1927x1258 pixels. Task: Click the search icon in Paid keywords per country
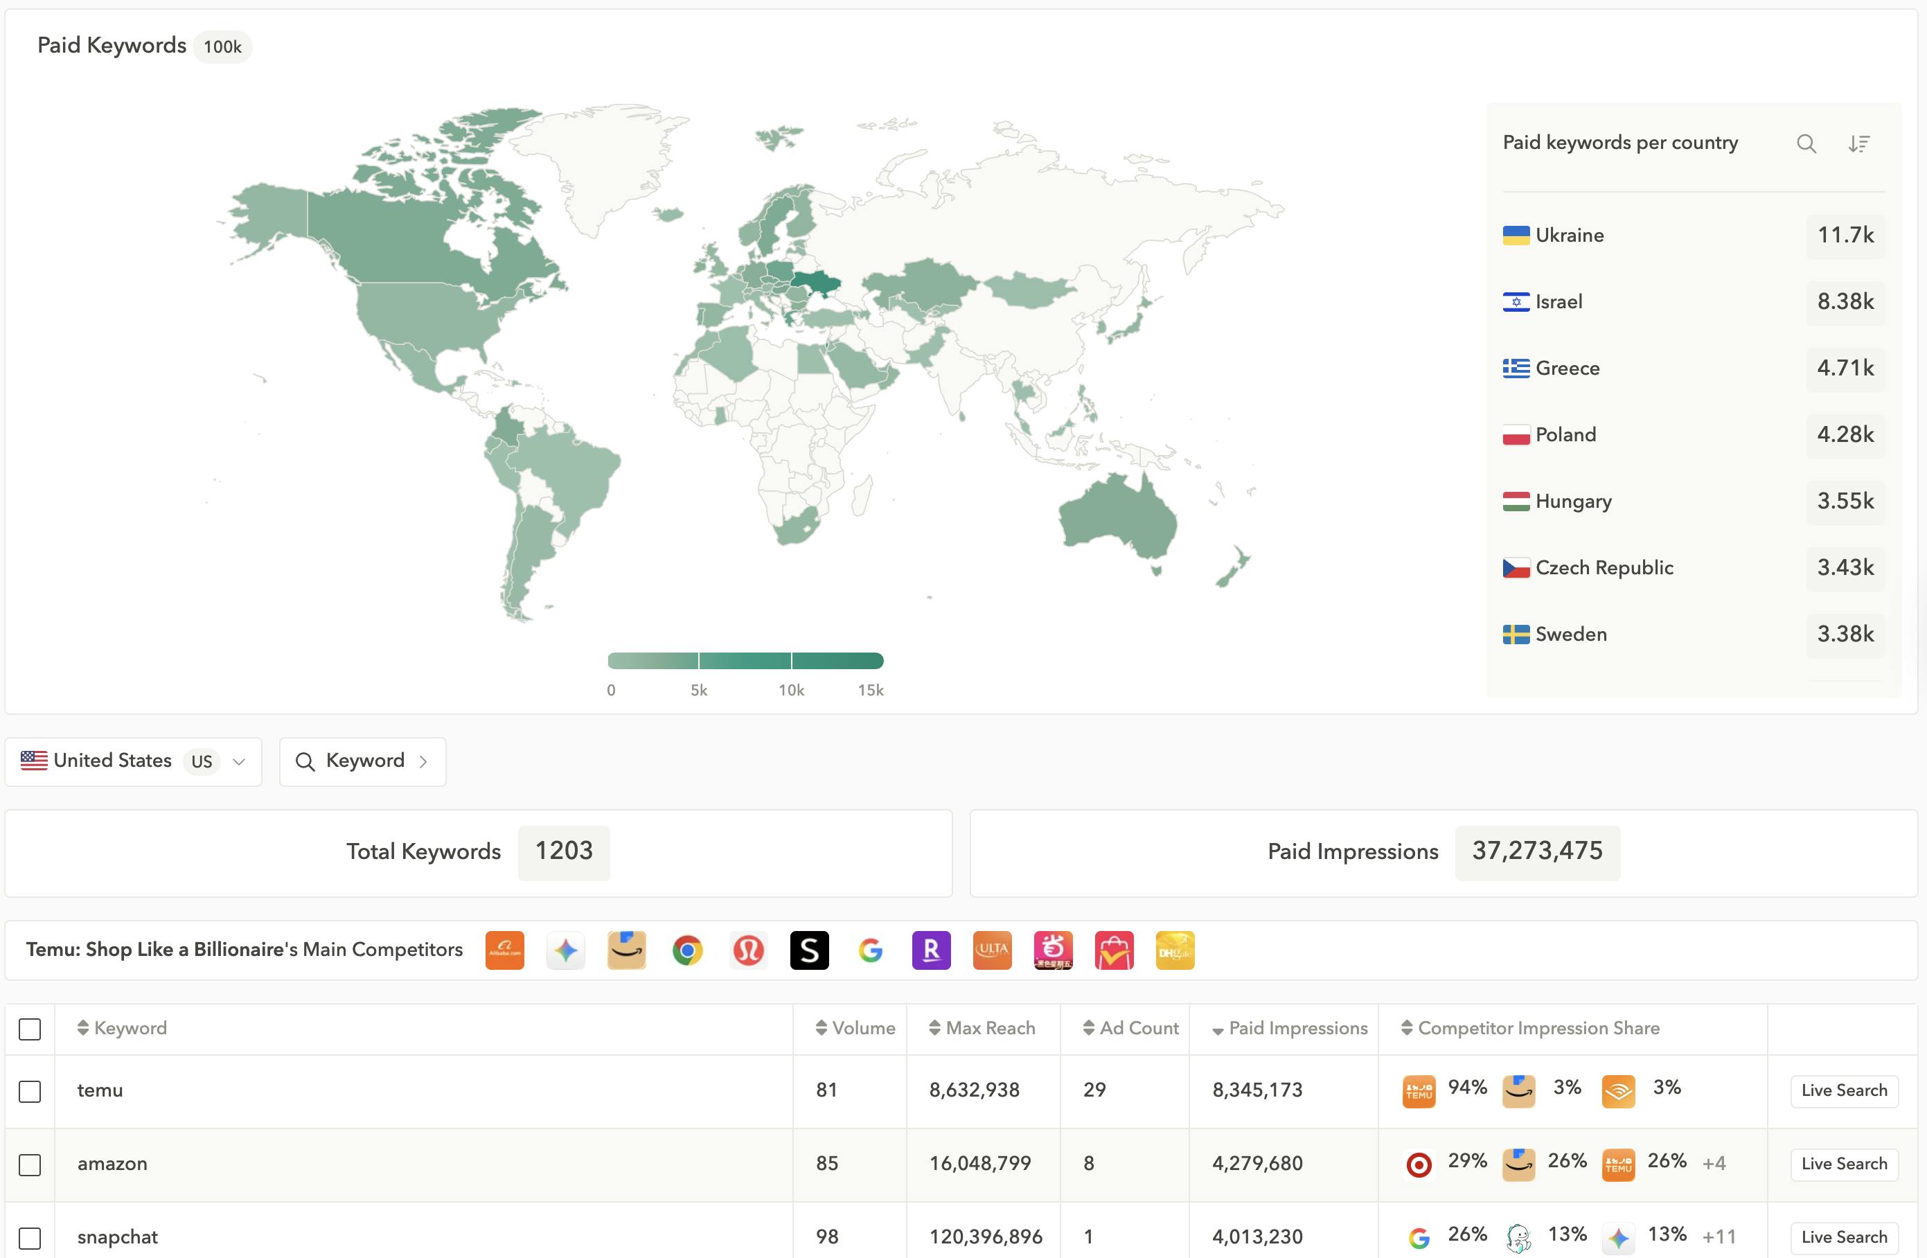point(1806,143)
